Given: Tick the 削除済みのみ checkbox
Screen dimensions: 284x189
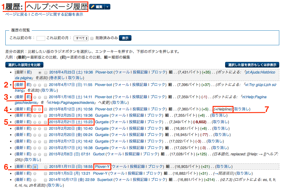Looking at the screenshot, I should 92,38.
